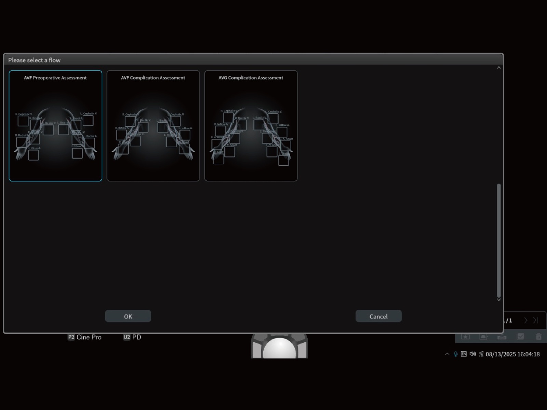
Task: Toggle the microphone icon in status bar
Action: click(455, 354)
